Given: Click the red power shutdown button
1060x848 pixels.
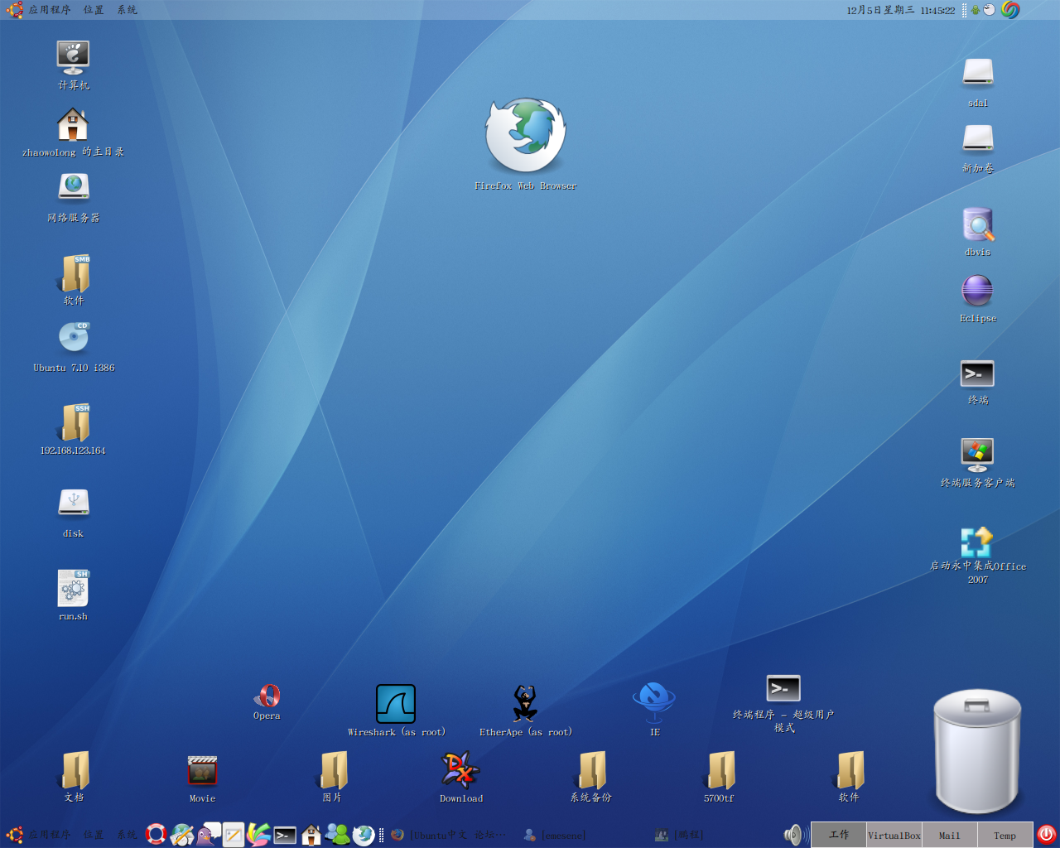Looking at the screenshot, I should click(1047, 835).
